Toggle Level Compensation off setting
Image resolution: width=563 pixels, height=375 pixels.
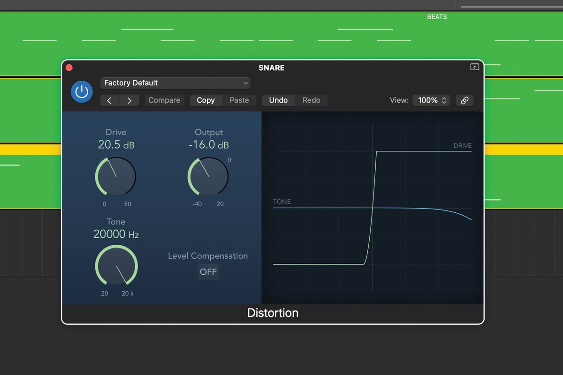pyautogui.click(x=208, y=272)
